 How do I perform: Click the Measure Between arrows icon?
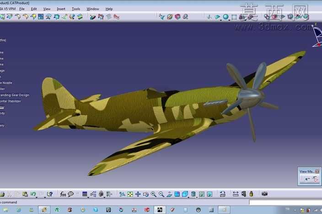(236, 194)
